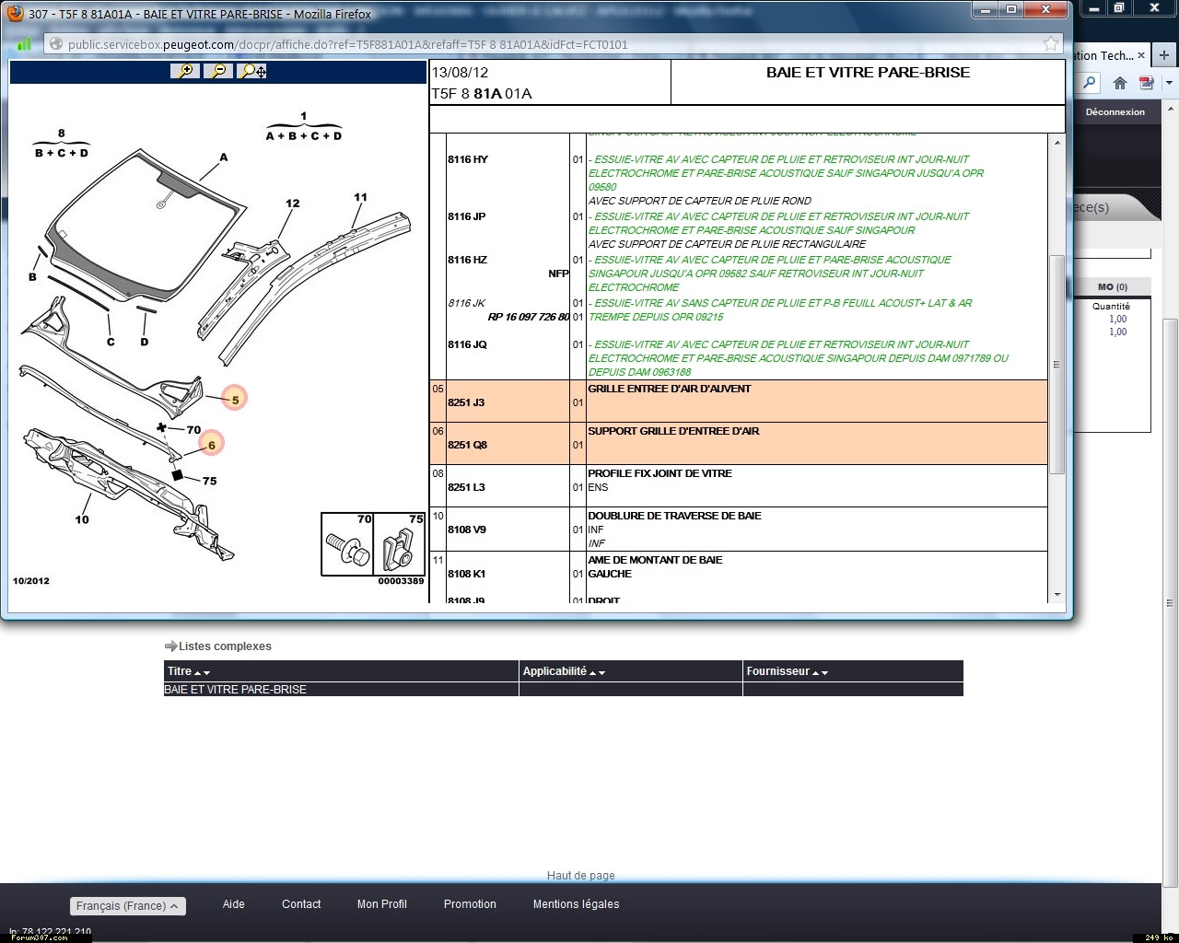Expand the toolbar overflow dropdown arrow
This screenshot has height=943, width=1179.
pos(1169,83)
